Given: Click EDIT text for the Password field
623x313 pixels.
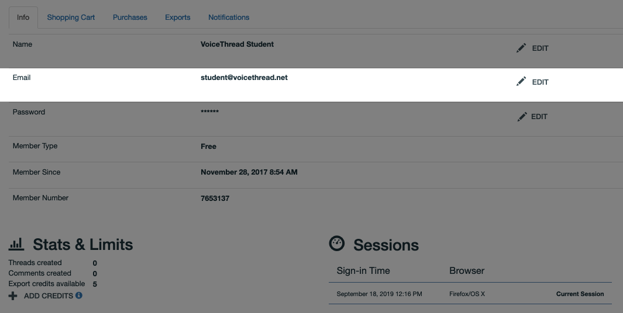Looking at the screenshot, I should 539,117.
